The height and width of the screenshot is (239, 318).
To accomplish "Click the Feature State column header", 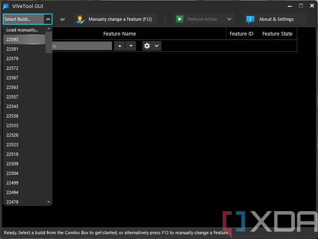I will 277,34.
